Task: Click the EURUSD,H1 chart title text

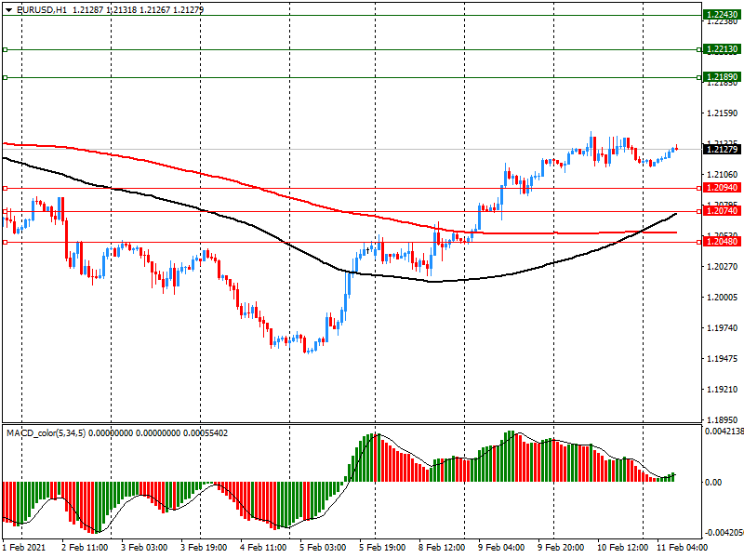Action: [x=41, y=9]
